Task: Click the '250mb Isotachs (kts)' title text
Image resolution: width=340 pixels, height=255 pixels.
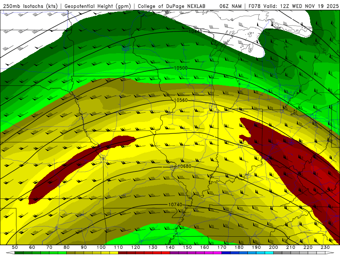Action: click(x=30, y=6)
